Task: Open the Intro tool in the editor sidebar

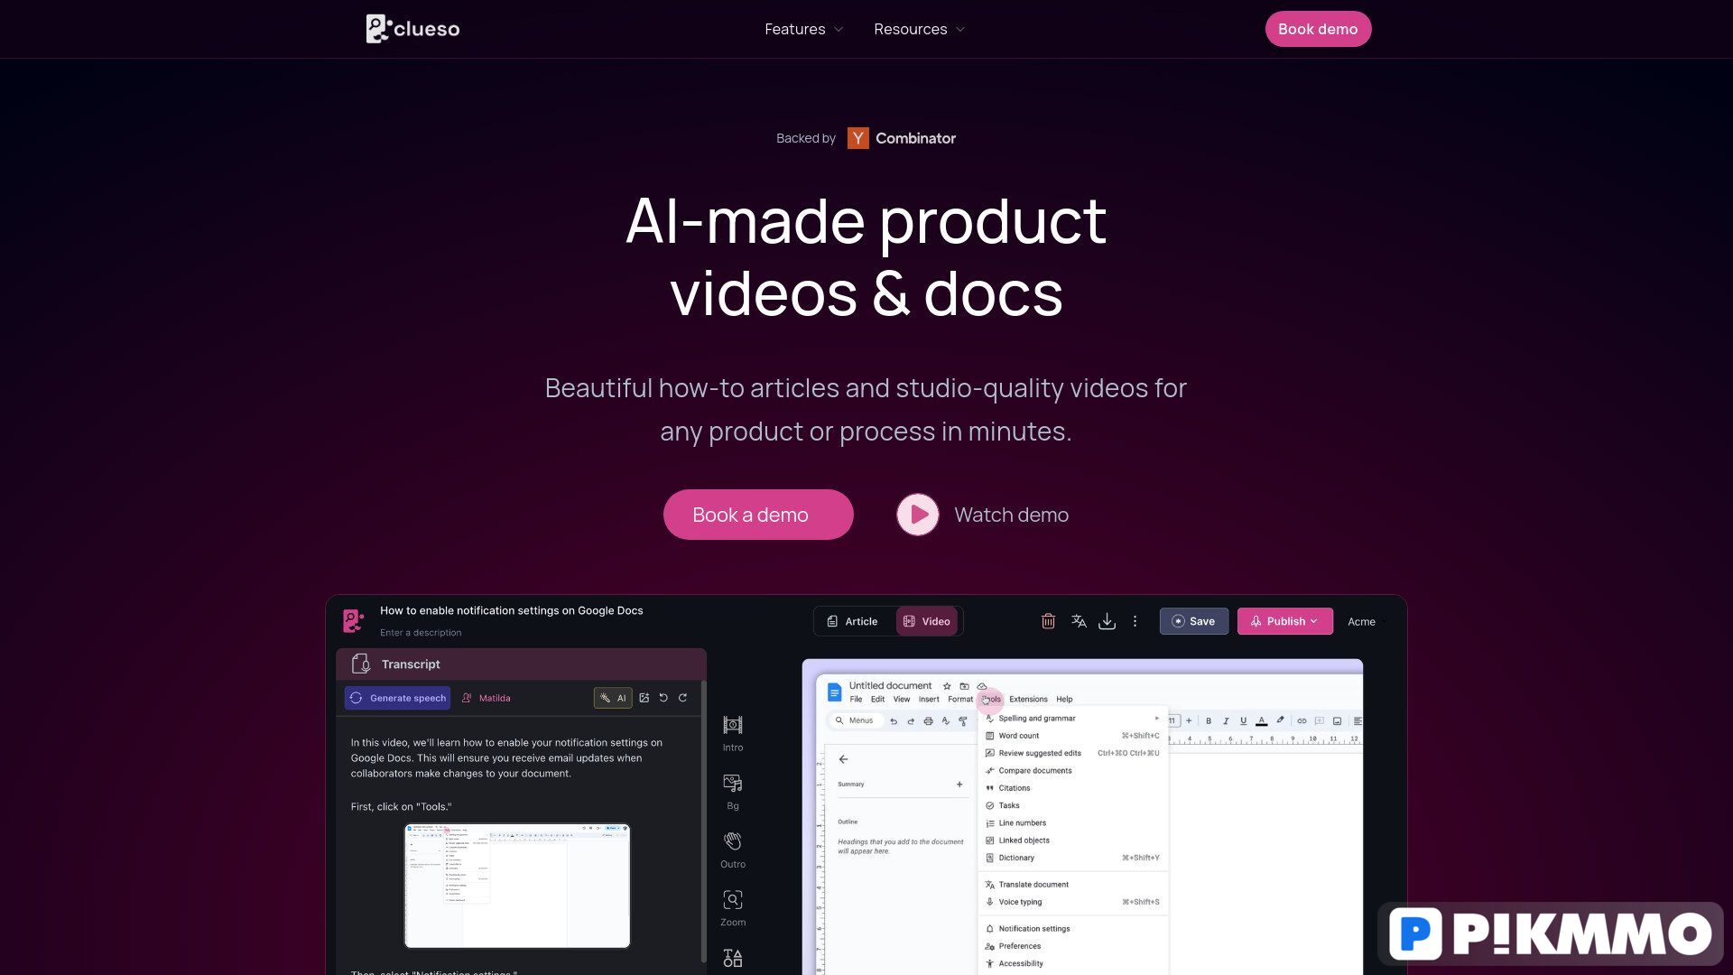Action: click(x=733, y=733)
